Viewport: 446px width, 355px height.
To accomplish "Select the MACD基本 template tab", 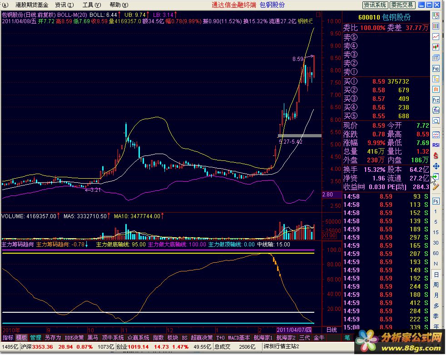I will coord(239,338).
